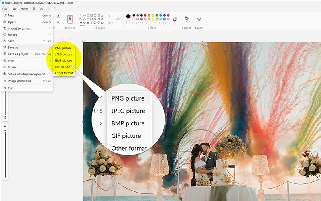Activate the Color 2 white circle
The height and width of the screenshot is (201, 321).
(x=128, y=22)
